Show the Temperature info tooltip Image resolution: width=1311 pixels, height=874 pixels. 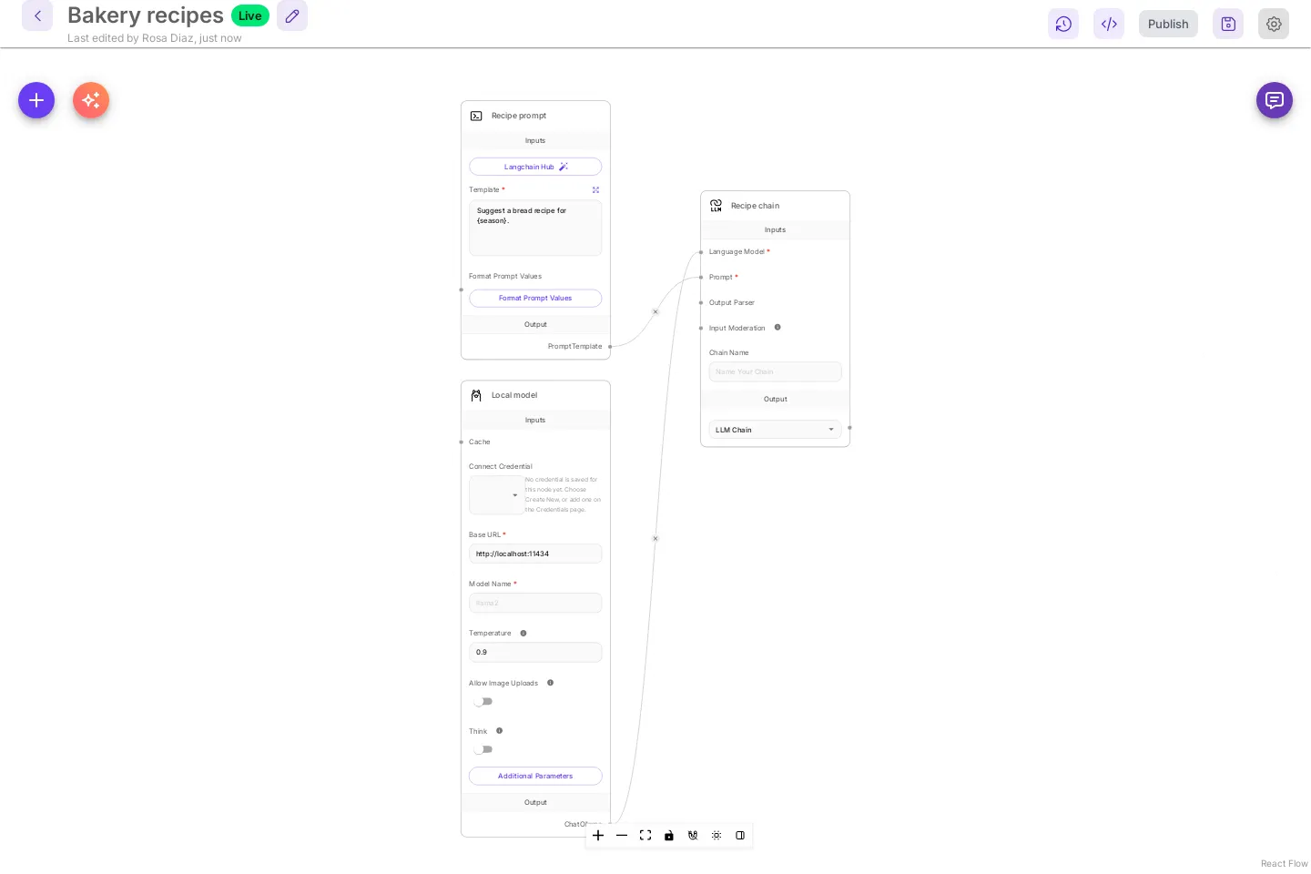coord(523,633)
